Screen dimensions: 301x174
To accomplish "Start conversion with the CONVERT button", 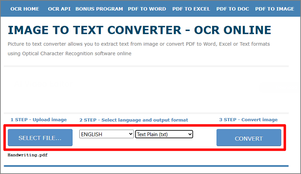I will point(249,138).
